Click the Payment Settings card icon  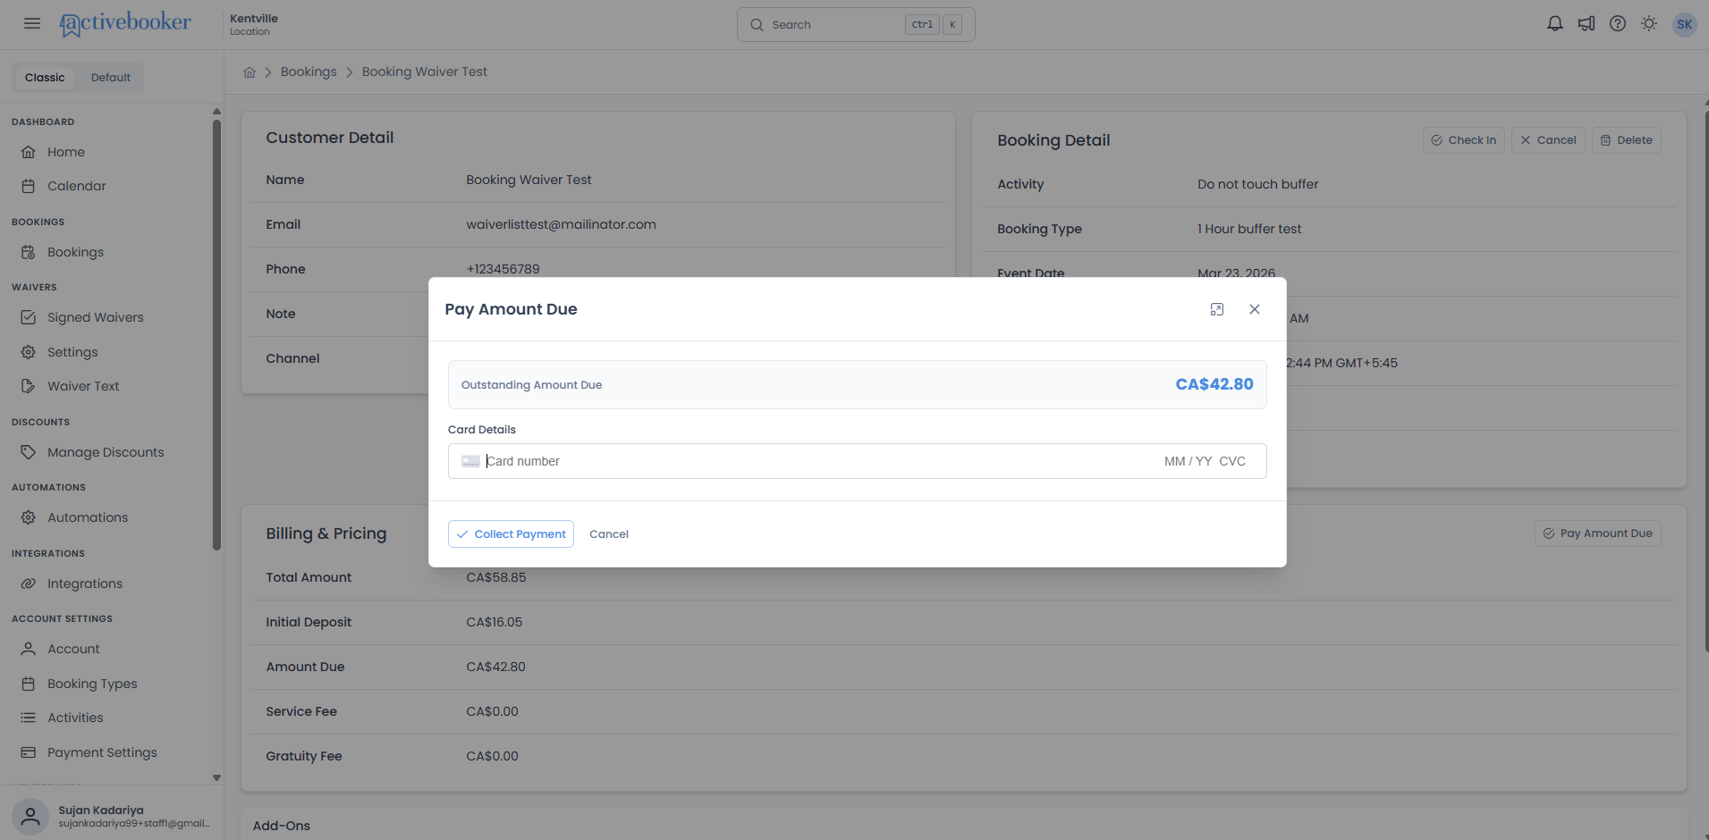(x=29, y=752)
